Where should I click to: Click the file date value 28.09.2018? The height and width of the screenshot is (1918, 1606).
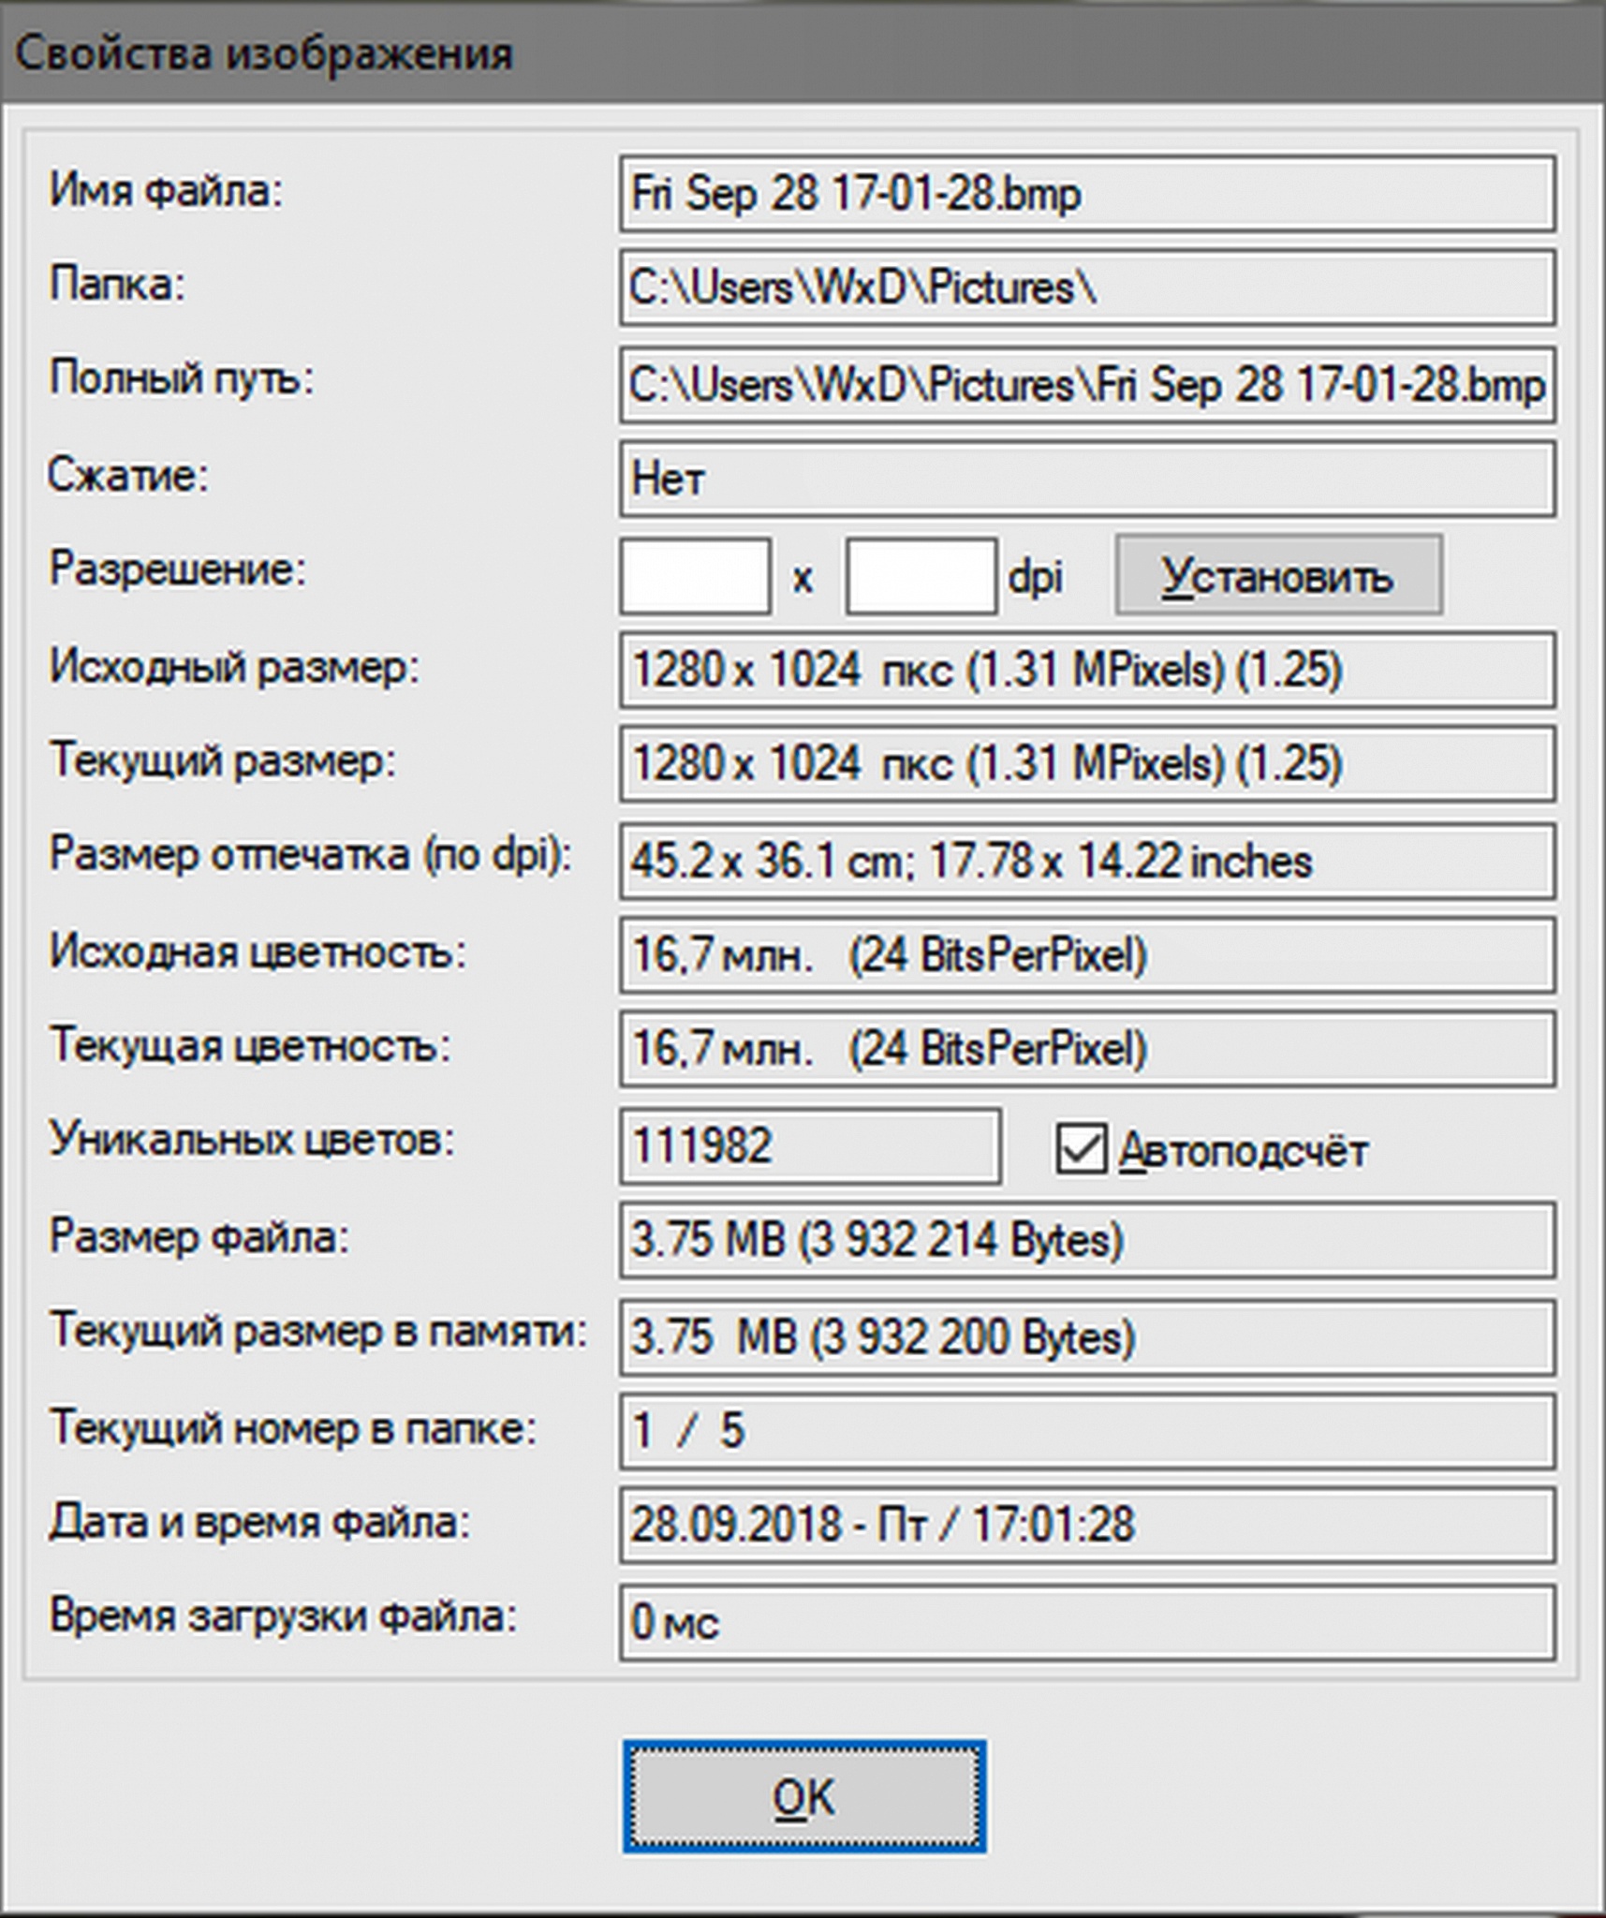[x=1087, y=1525]
